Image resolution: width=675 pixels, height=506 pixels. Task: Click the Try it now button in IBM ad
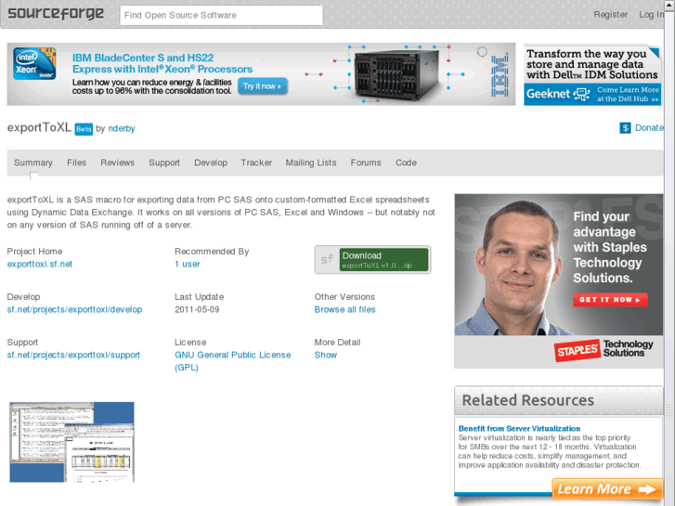click(x=262, y=86)
